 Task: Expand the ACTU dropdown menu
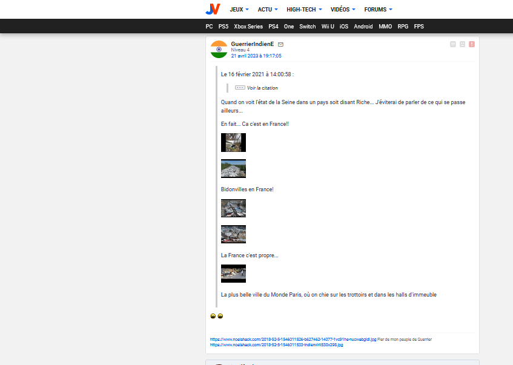click(268, 10)
